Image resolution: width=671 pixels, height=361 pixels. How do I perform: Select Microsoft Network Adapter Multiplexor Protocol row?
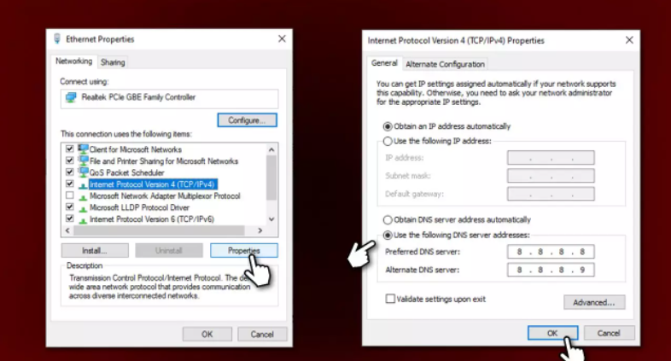pos(165,196)
